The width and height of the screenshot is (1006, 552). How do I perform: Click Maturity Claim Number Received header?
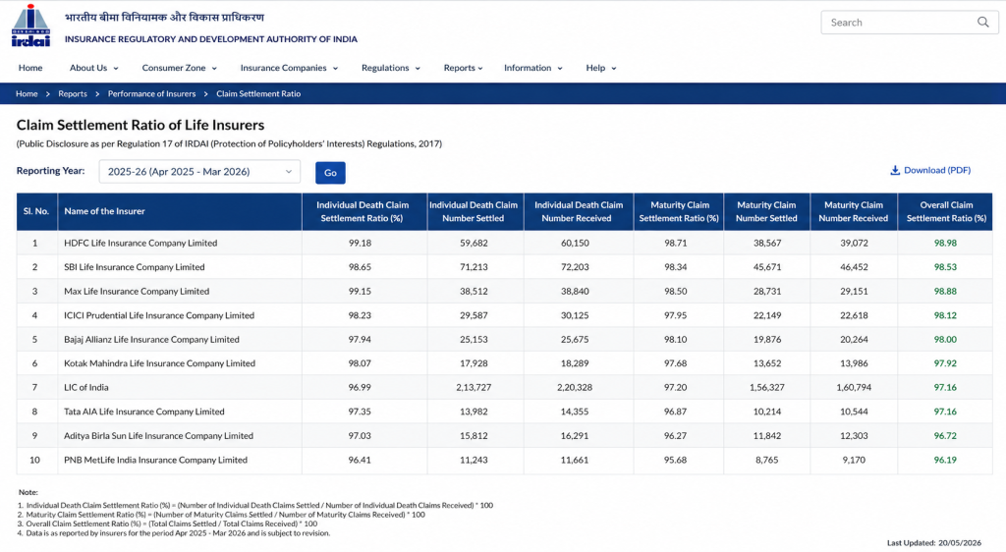pos(854,211)
